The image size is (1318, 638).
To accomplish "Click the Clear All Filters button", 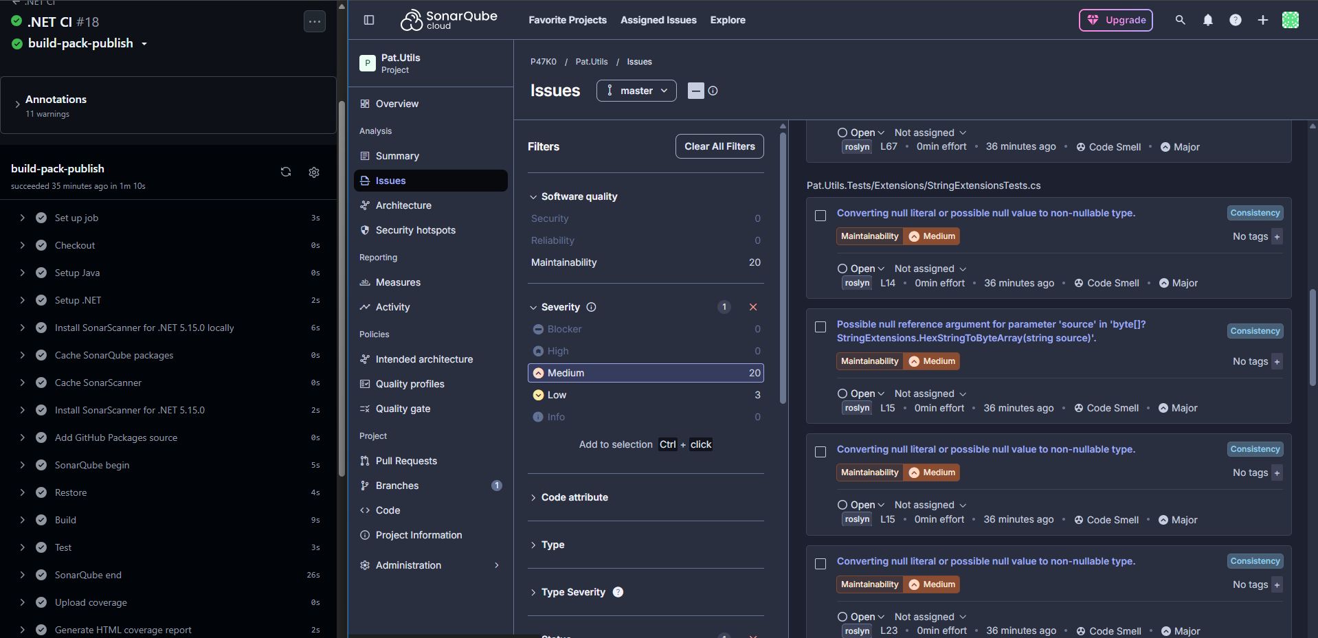I will coord(719,146).
